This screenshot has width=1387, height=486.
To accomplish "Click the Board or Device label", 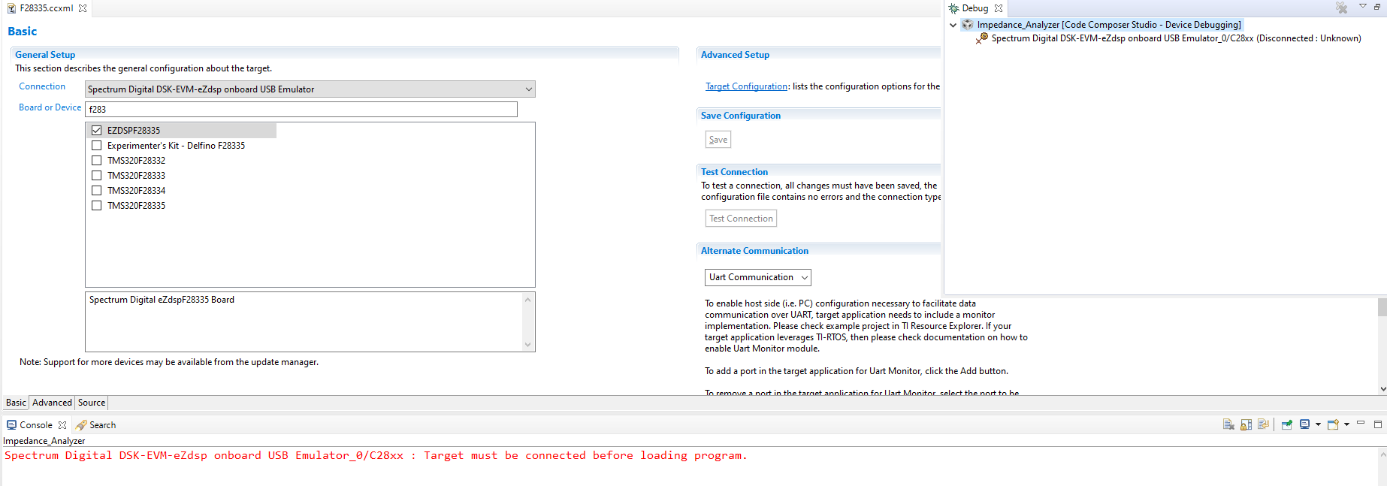I will pos(50,107).
